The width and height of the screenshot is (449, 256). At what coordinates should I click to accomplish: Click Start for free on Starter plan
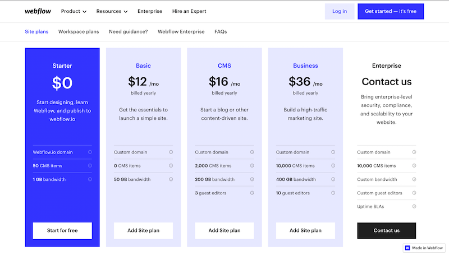click(x=62, y=230)
